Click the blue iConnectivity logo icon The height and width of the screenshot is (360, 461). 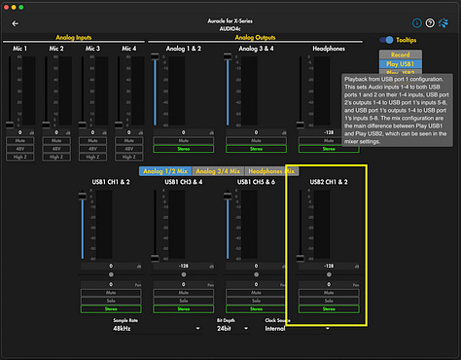point(443,23)
